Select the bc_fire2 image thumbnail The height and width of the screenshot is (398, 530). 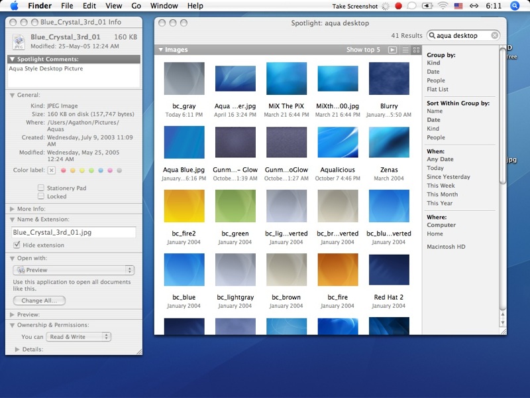pyautogui.click(x=184, y=206)
